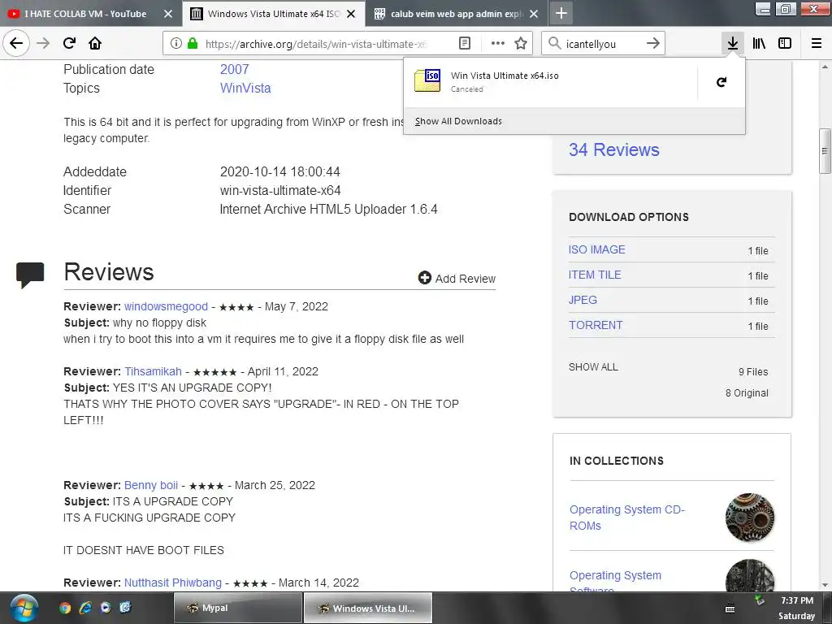This screenshot has height=624, width=832.
Task: Click the search magnifier icon
Action: [x=554, y=44]
